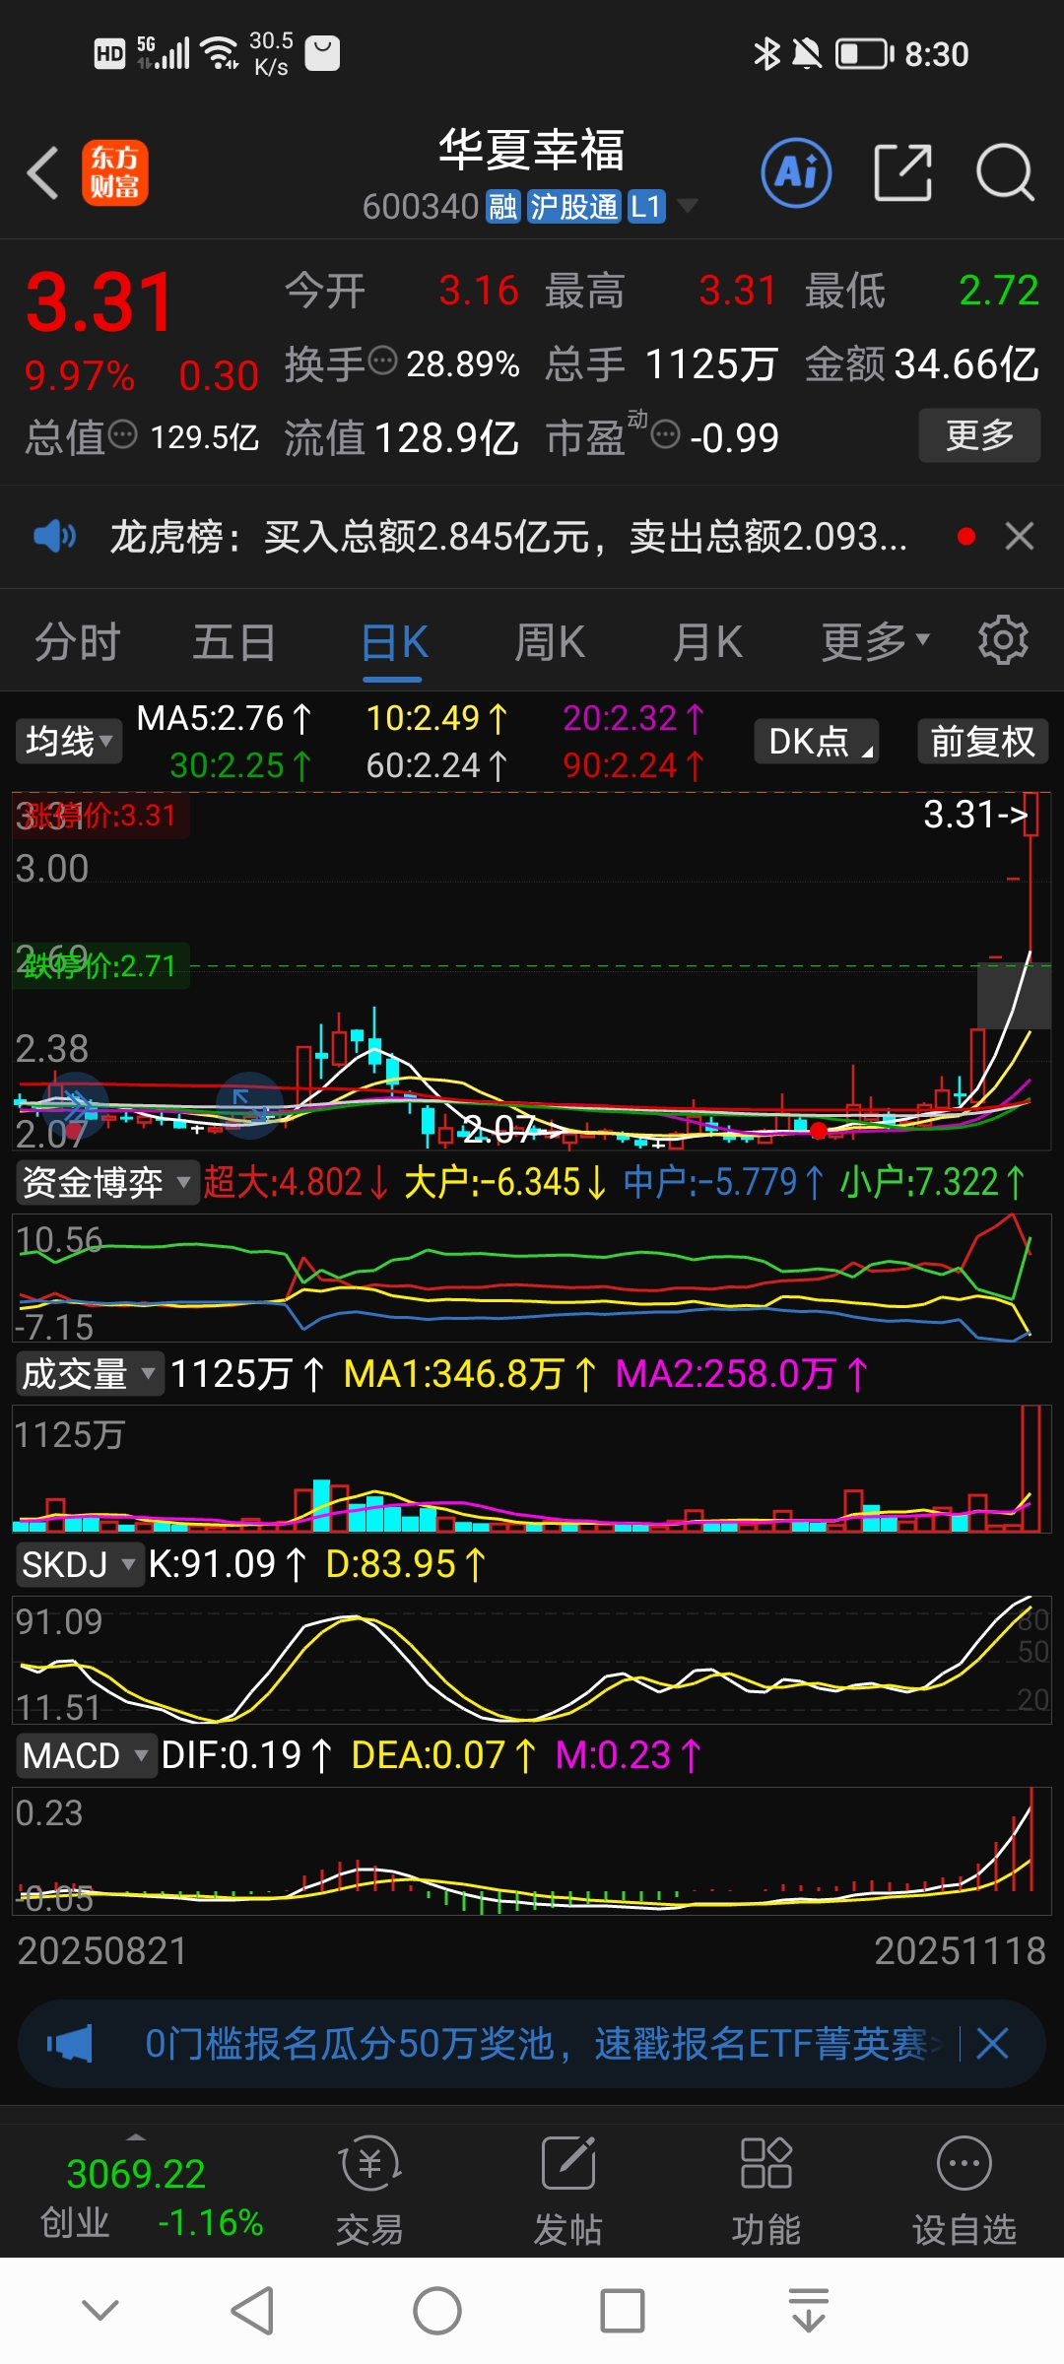Tap the 资金博弈 line chart
Screen dimensions: 1064x2364
(x=532, y=1277)
